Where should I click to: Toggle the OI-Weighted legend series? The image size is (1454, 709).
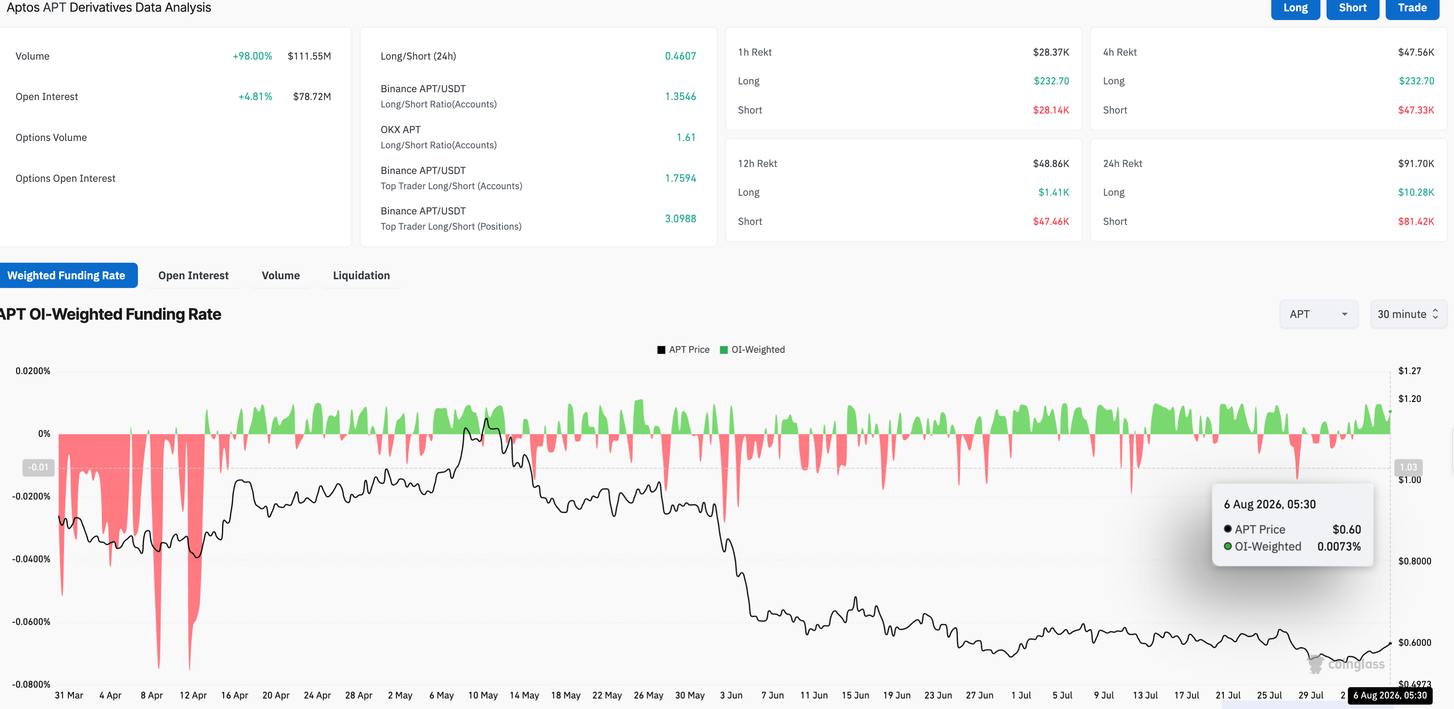(752, 349)
